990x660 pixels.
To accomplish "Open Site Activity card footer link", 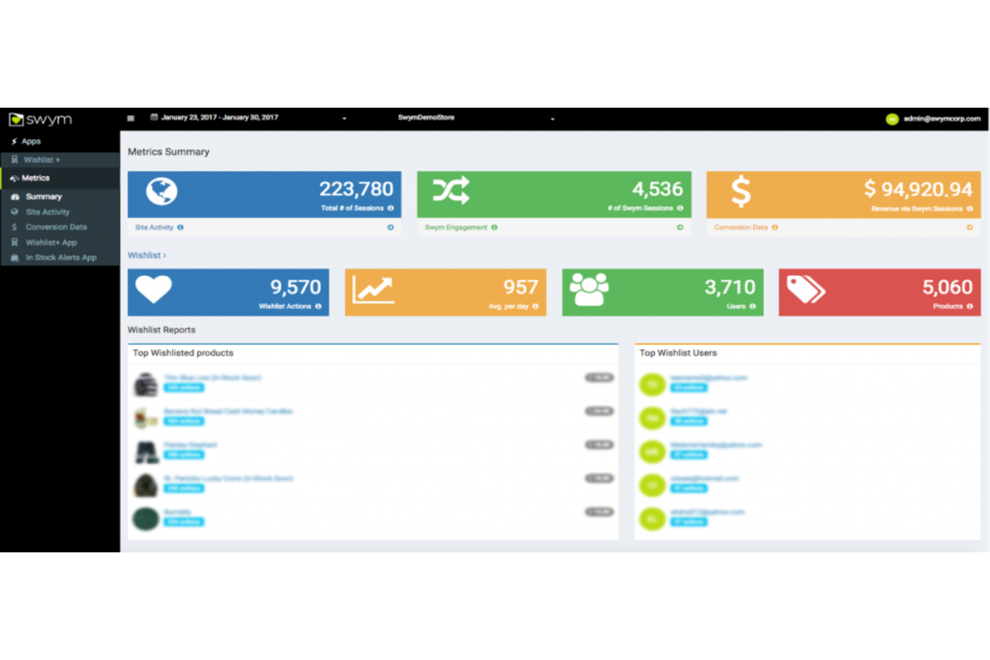I will (154, 227).
